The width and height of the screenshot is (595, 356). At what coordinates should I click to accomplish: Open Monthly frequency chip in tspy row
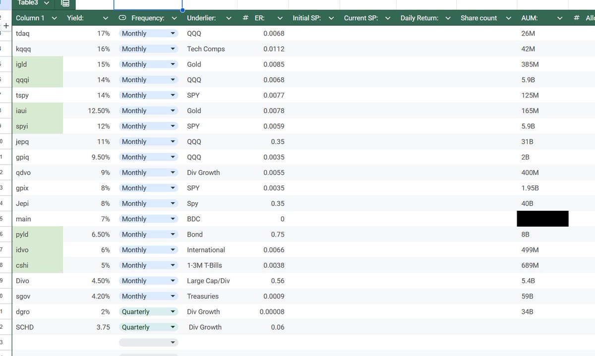pyautogui.click(x=148, y=95)
